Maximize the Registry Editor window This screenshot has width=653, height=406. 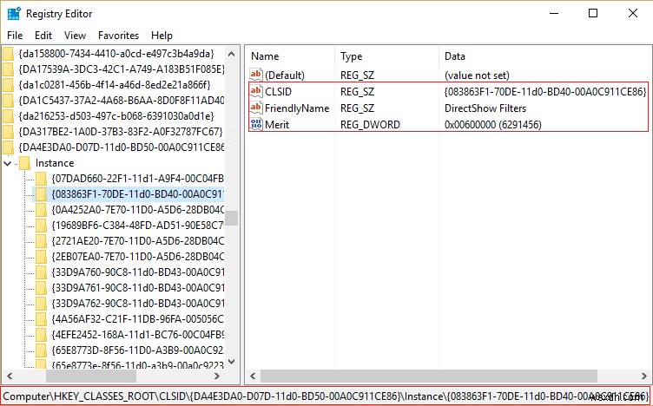[x=593, y=13]
